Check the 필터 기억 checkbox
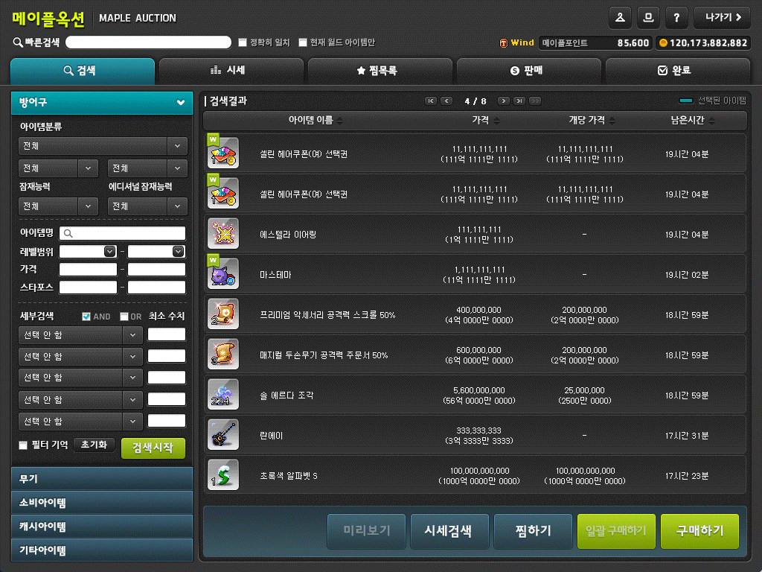762x572 pixels. coord(23,445)
